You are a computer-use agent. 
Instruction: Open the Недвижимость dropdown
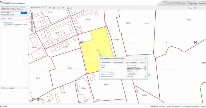pyautogui.click(x=37, y=8)
